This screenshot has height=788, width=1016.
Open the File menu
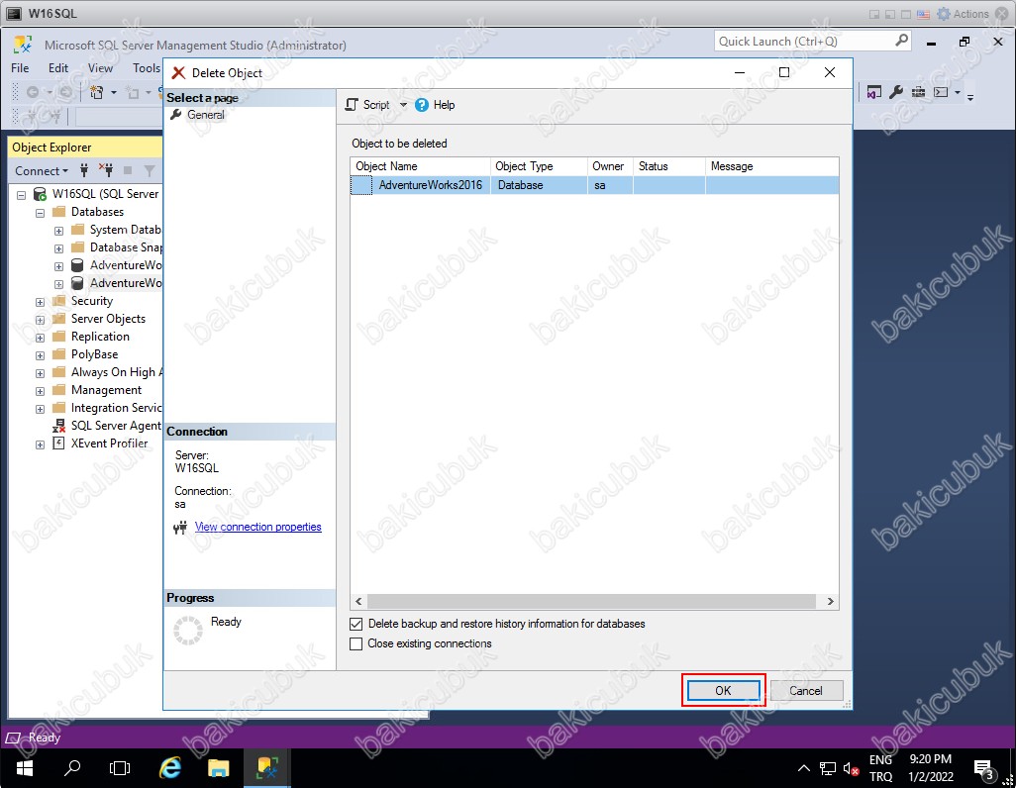point(20,68)
